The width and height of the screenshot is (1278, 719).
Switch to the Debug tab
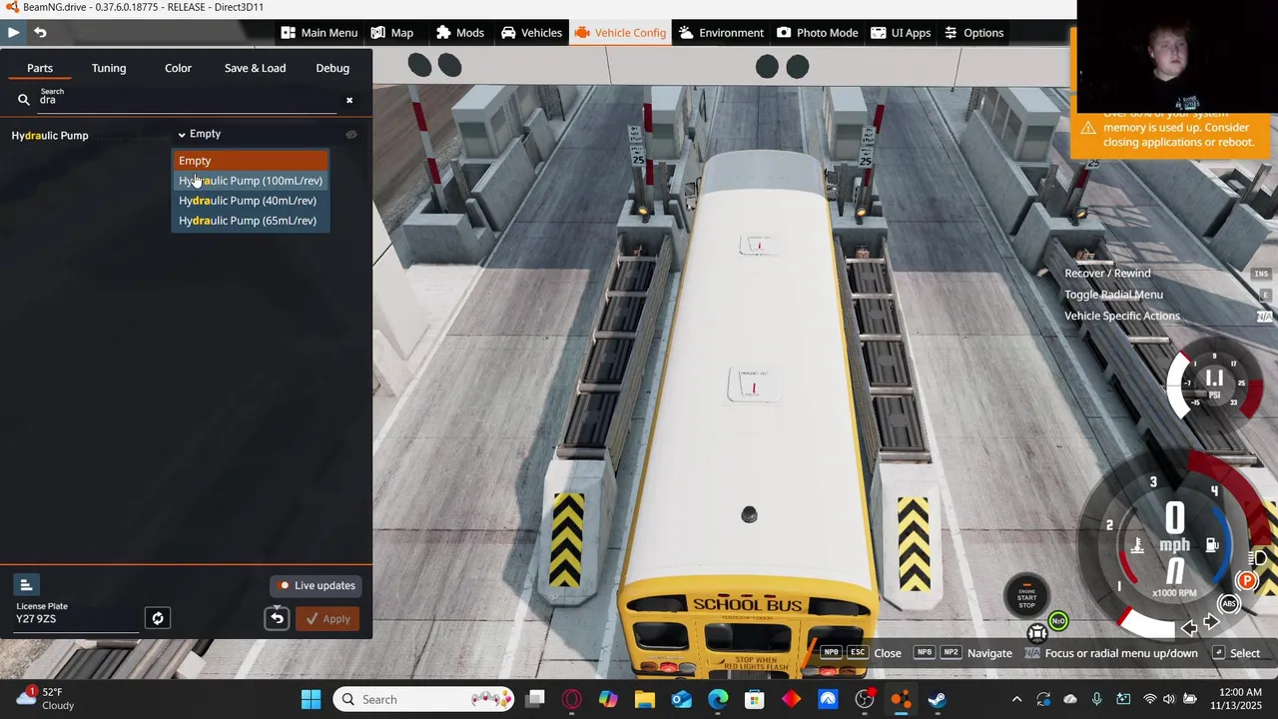(x=332, y=68)
